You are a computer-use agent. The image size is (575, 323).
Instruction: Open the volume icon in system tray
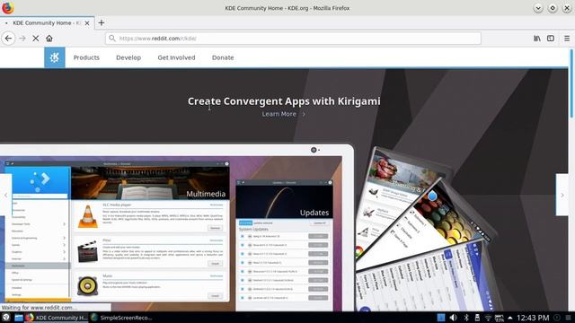[453, 318]
